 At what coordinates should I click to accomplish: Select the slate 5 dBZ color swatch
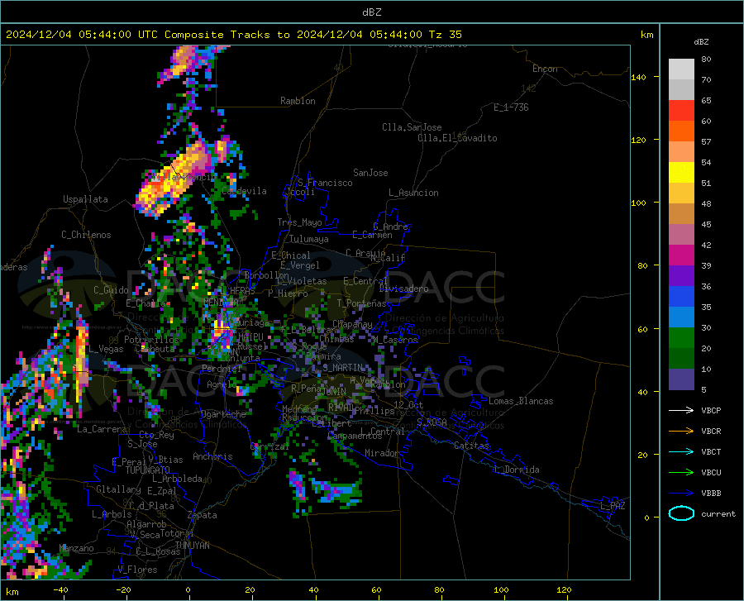tap(681, 379)
